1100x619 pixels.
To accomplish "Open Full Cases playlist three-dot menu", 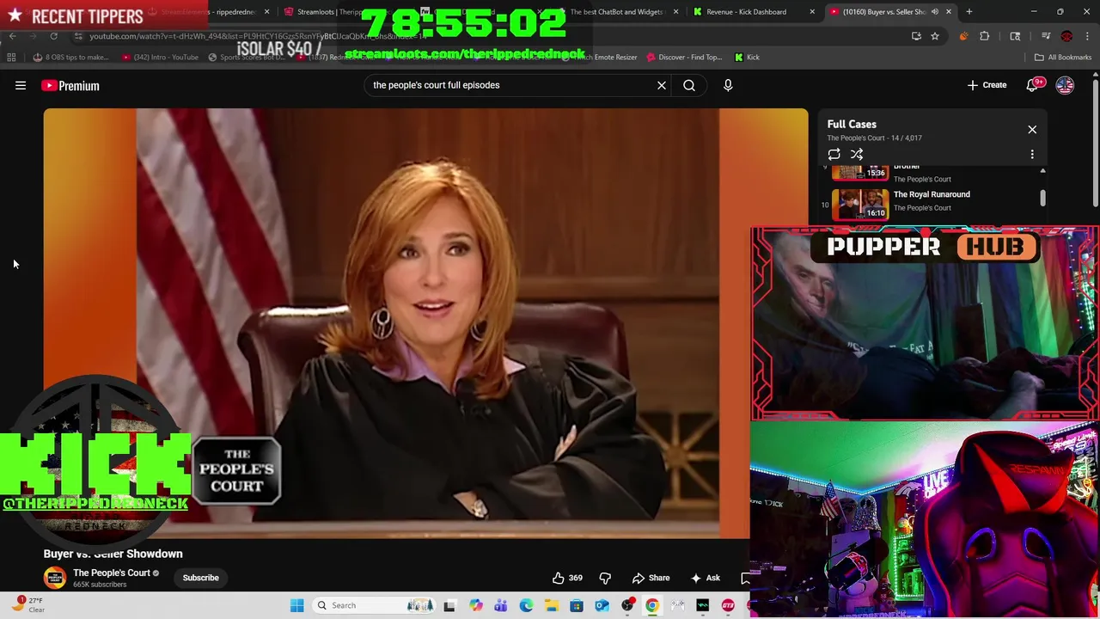I will click(x=1032, y=154).
